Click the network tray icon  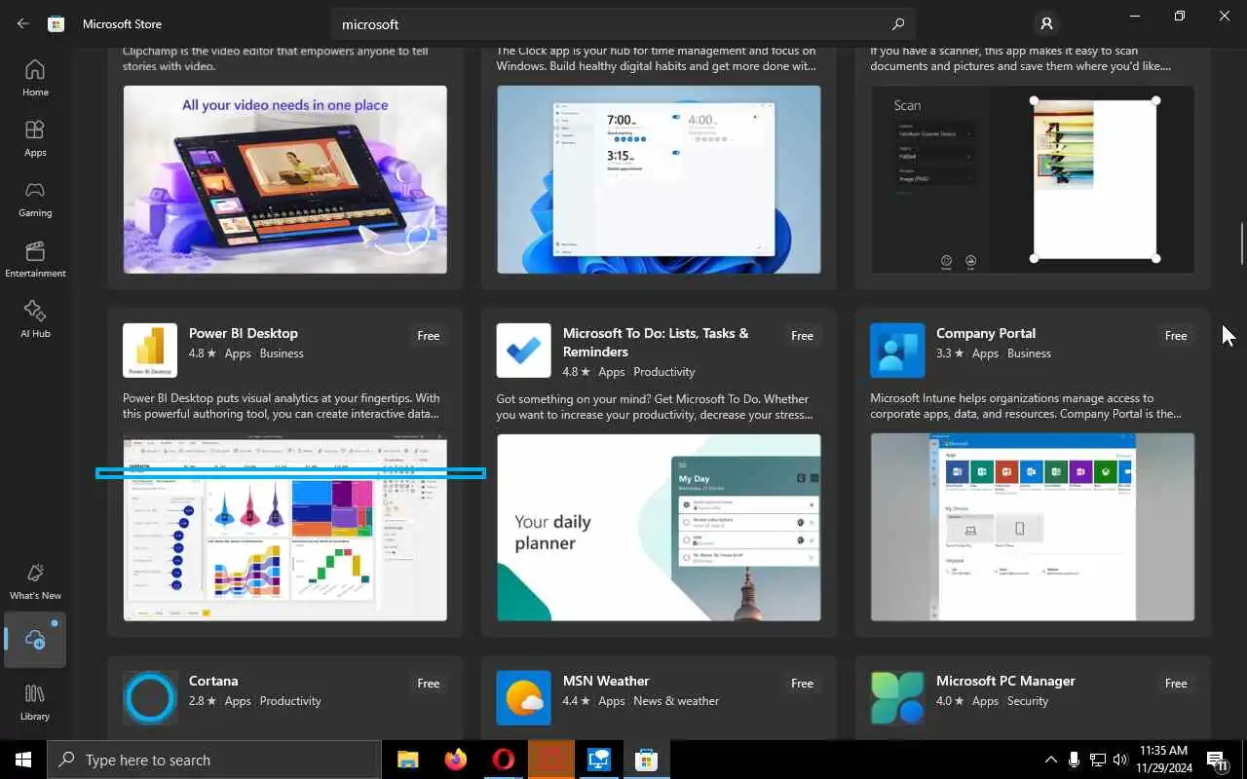pos(1097,760)
